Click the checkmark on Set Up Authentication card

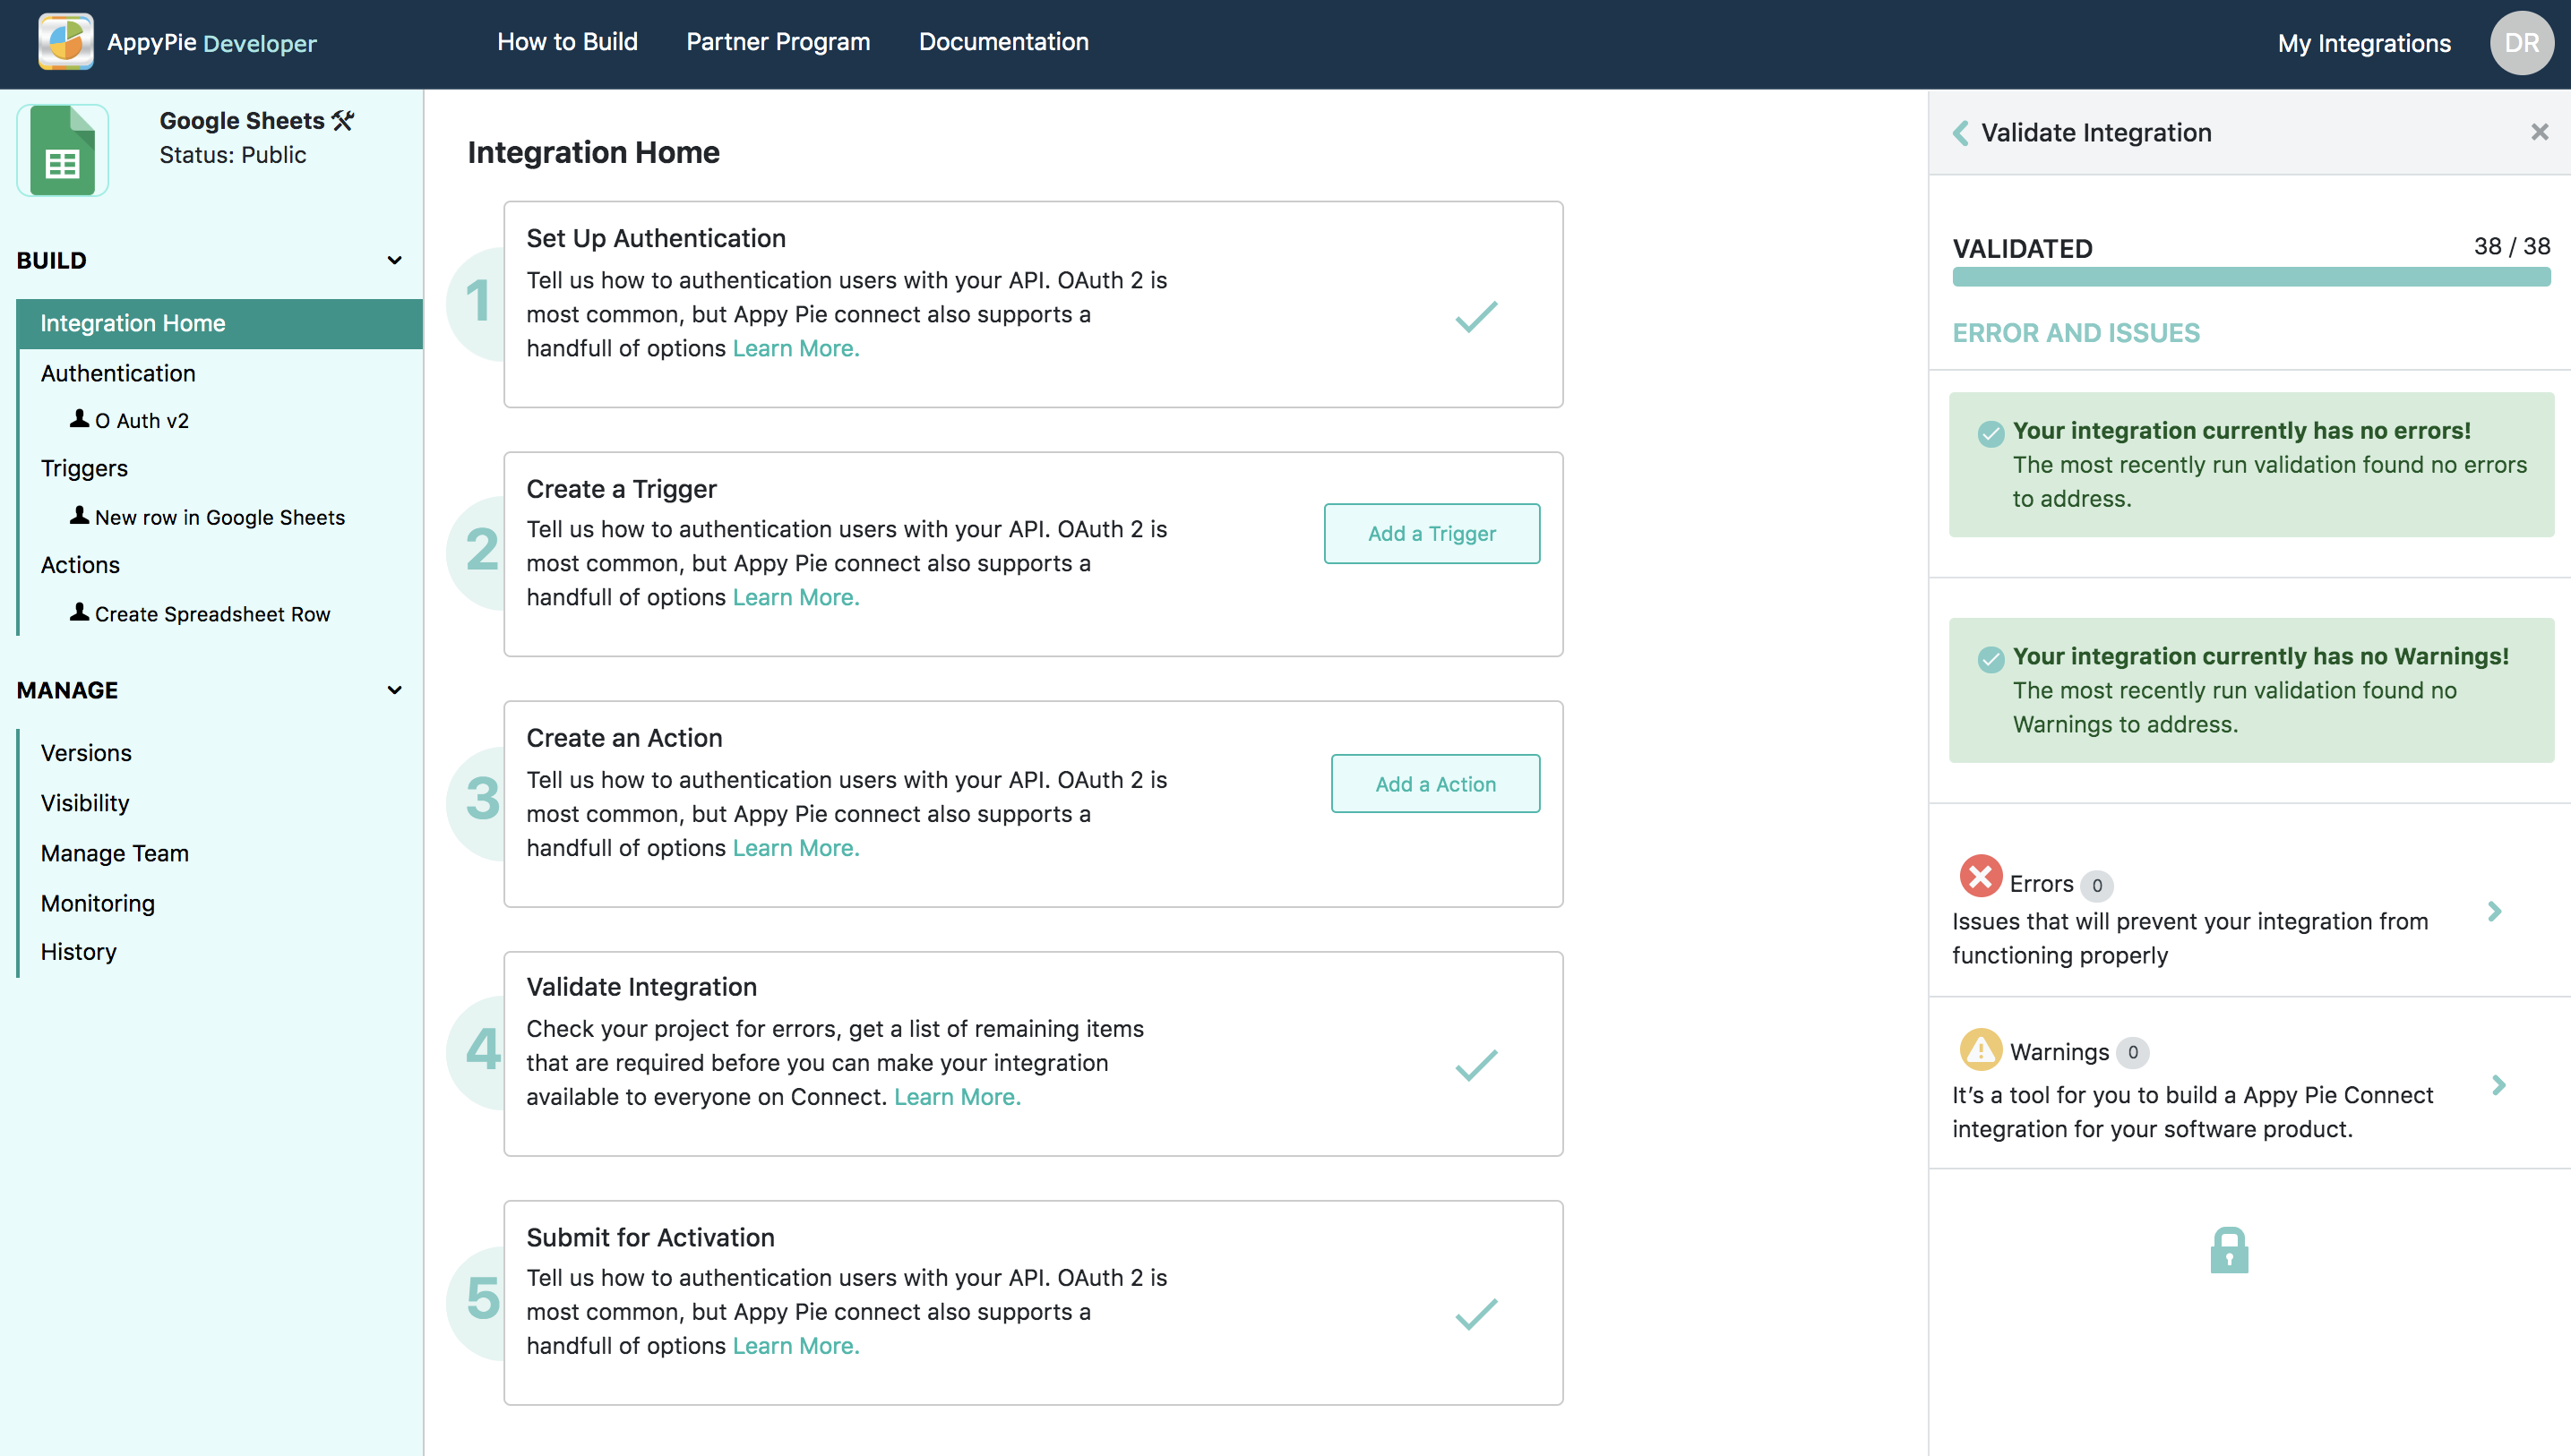tap(1475, 316)
